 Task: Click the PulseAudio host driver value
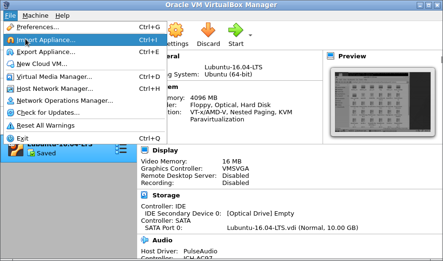tap(200, 251)
